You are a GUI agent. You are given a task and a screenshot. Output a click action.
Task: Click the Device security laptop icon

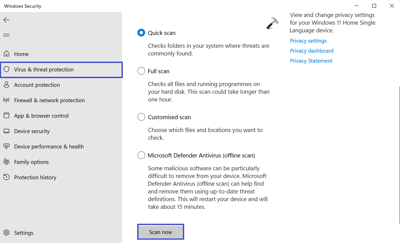(6, 131)
